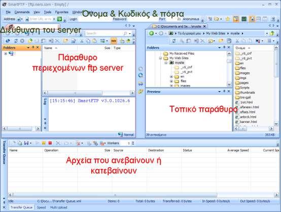Click the green Connect arrow button
Viewport: 281px width, 212px height.
click(59, 19)
